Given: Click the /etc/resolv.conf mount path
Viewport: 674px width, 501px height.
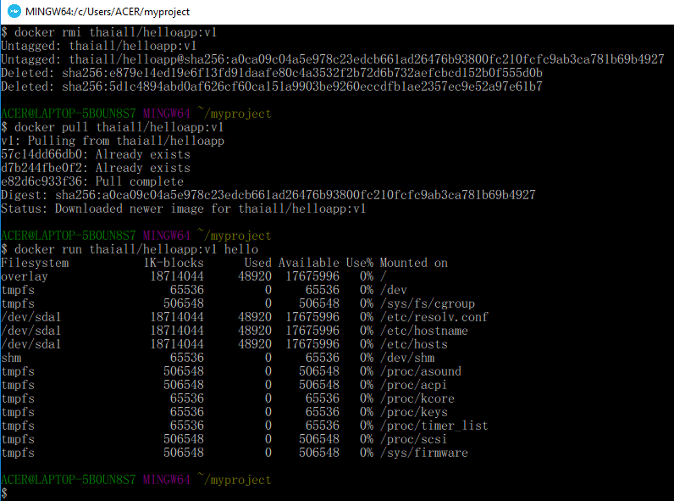Looking at the screenshot, I should coord(434,317).
